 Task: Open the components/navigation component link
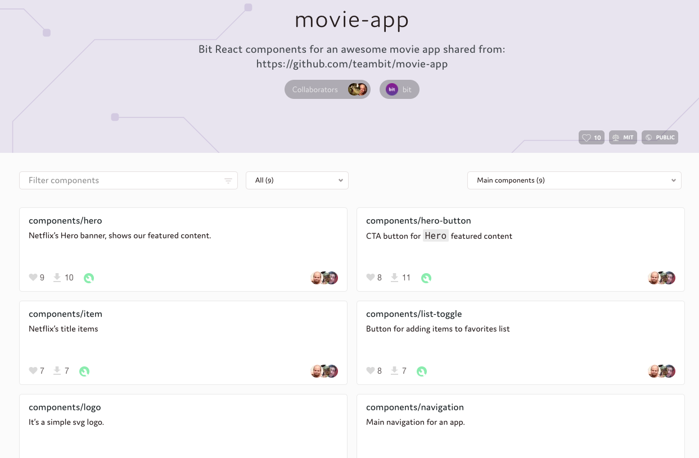point(414,407)
